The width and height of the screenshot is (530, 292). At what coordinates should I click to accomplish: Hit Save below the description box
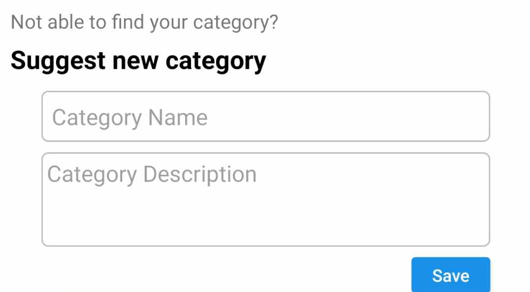pos(450,275)
